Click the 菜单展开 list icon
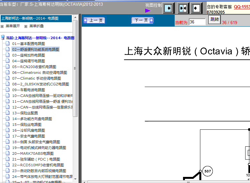Screen dimensions: 250x183 [2, 26]
